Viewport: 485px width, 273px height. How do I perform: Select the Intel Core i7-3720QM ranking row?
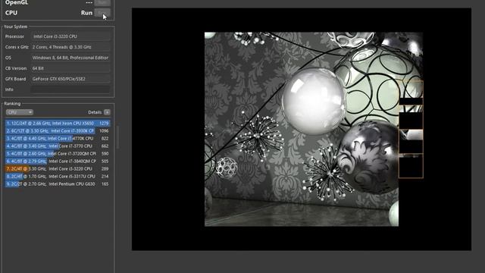point(58,153)
